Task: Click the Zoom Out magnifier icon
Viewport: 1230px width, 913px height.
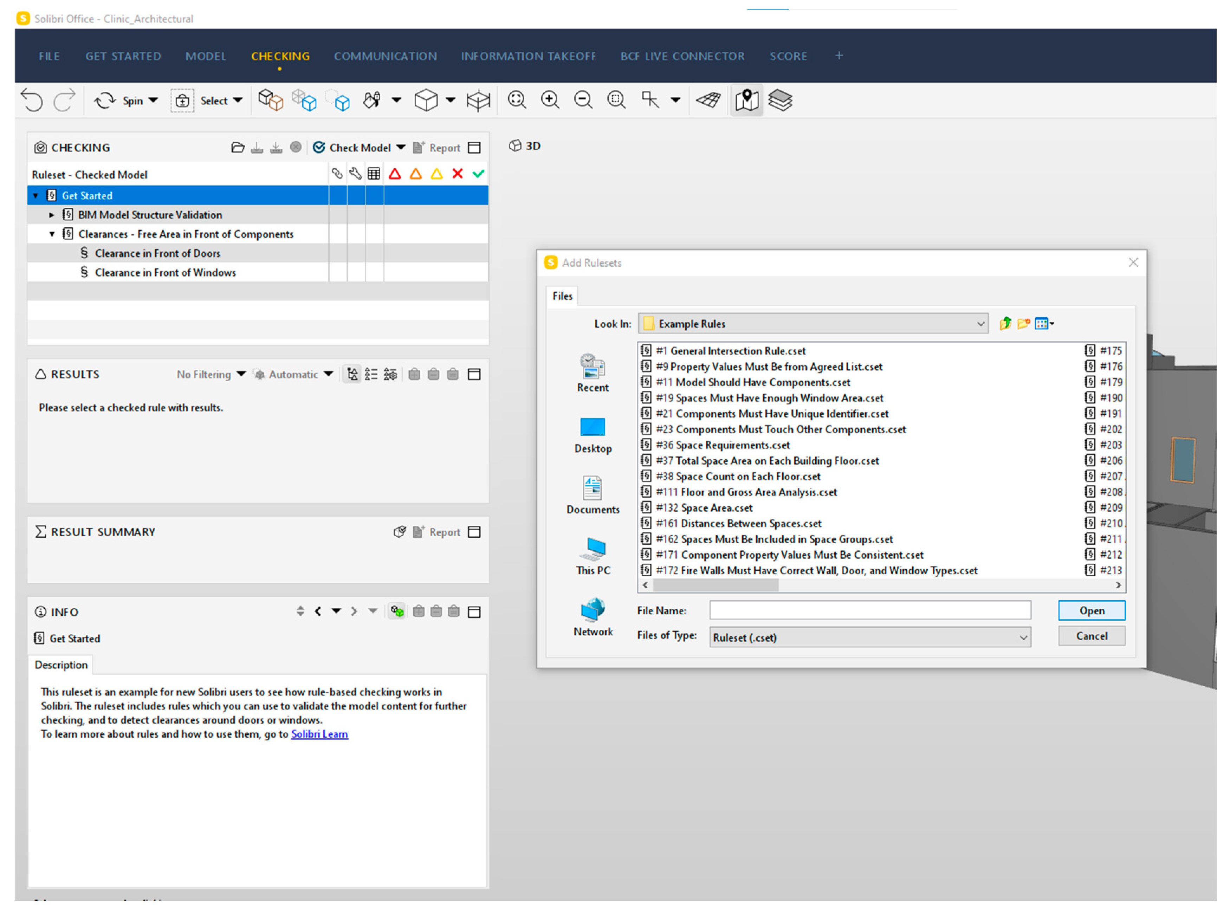Action: (x=583, y=100)
